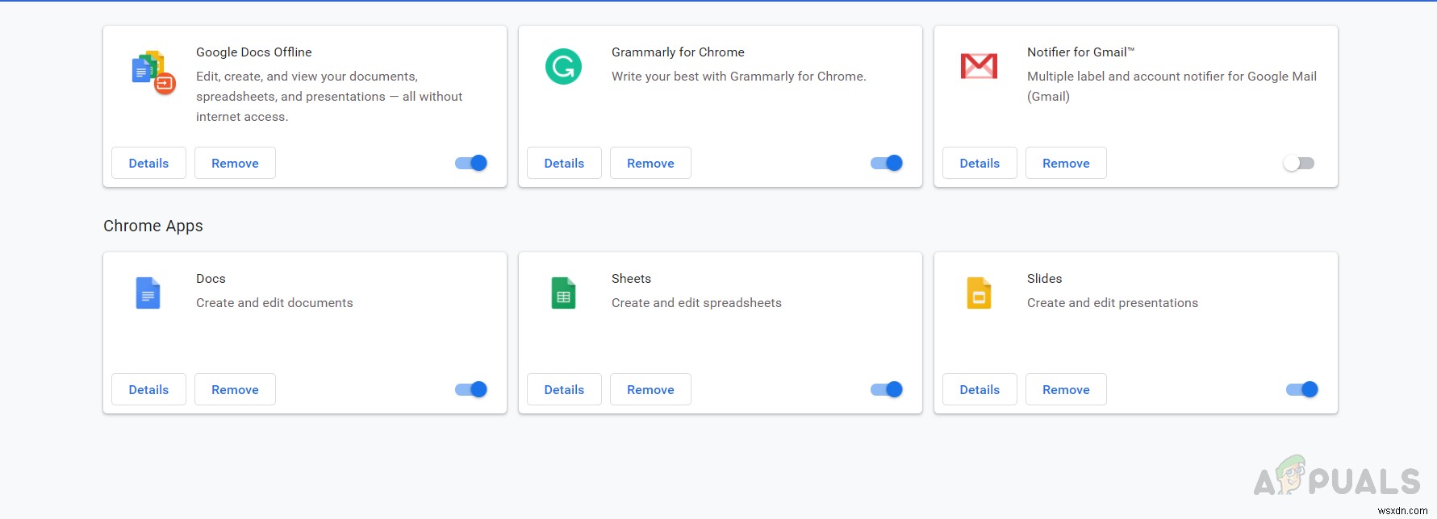Click the blue Docs app icon
1437x519 pixels.
(x=148, y=293)
